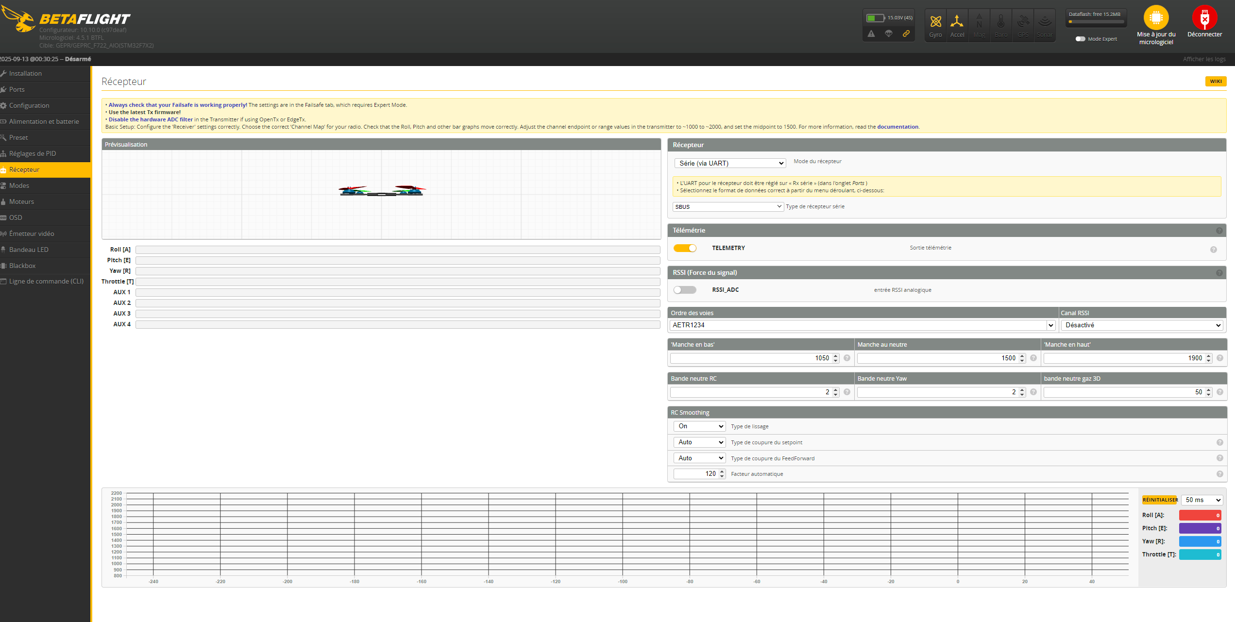Click the red Déconnecter USB icon
Image resolution: width=1235 pixels, height=622 pixels.
pyautogui.click(x=1204, y=18)
